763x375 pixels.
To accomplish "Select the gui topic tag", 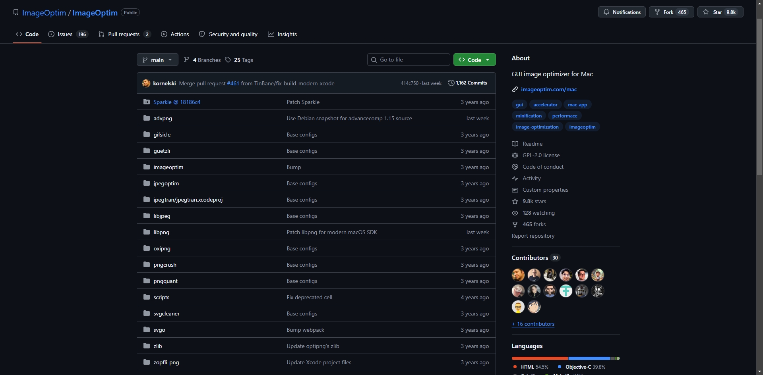I will (519, 105).
